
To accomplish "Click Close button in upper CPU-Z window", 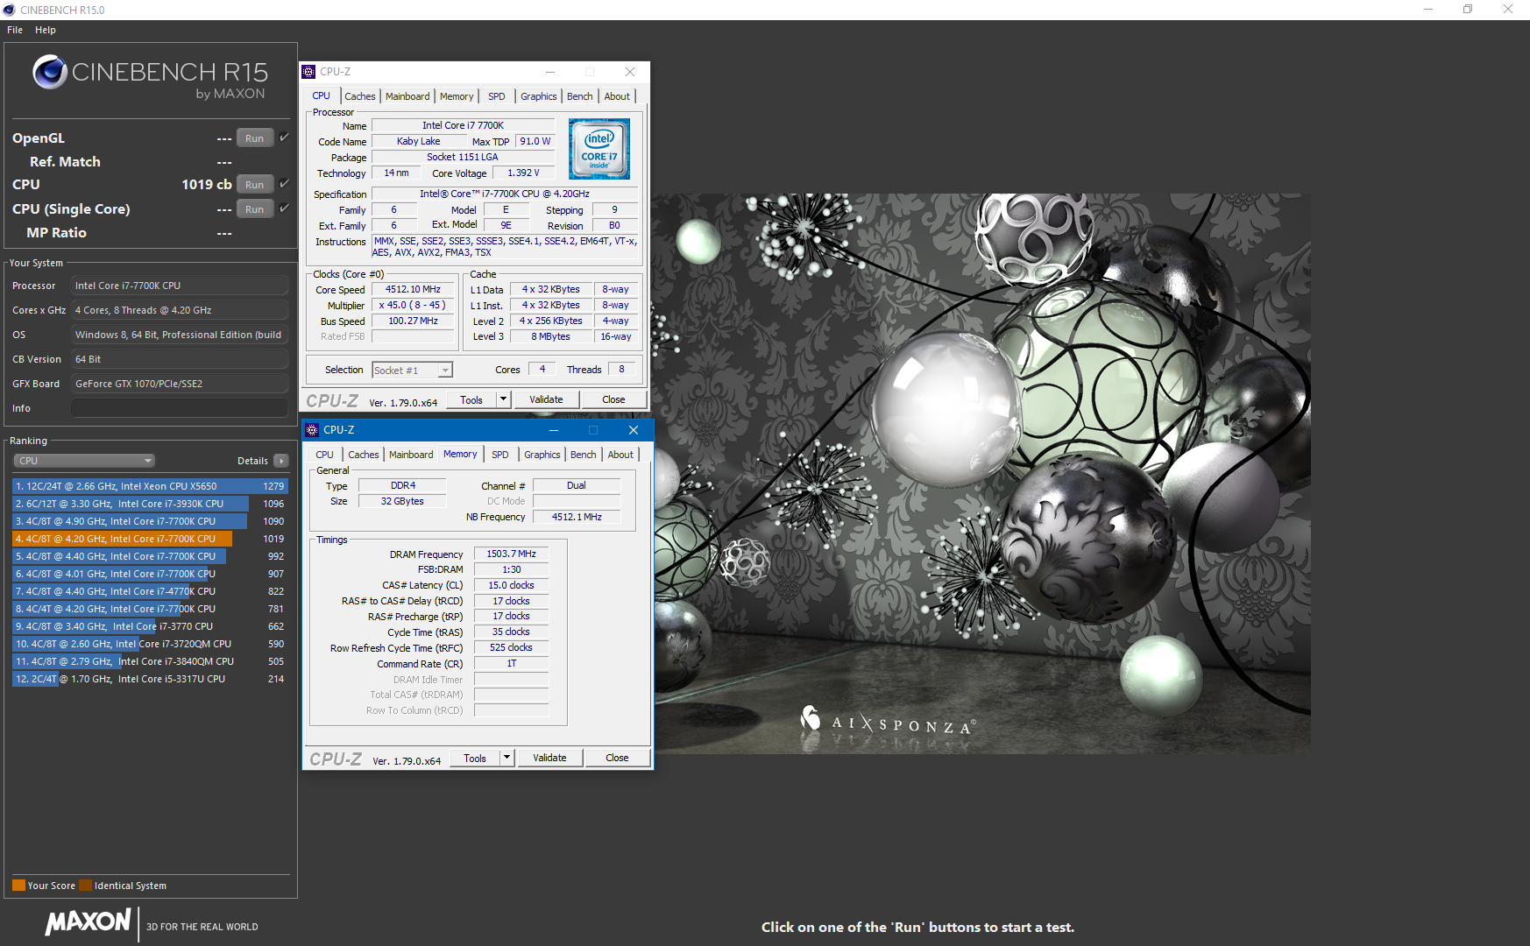I will coord(613,399).
